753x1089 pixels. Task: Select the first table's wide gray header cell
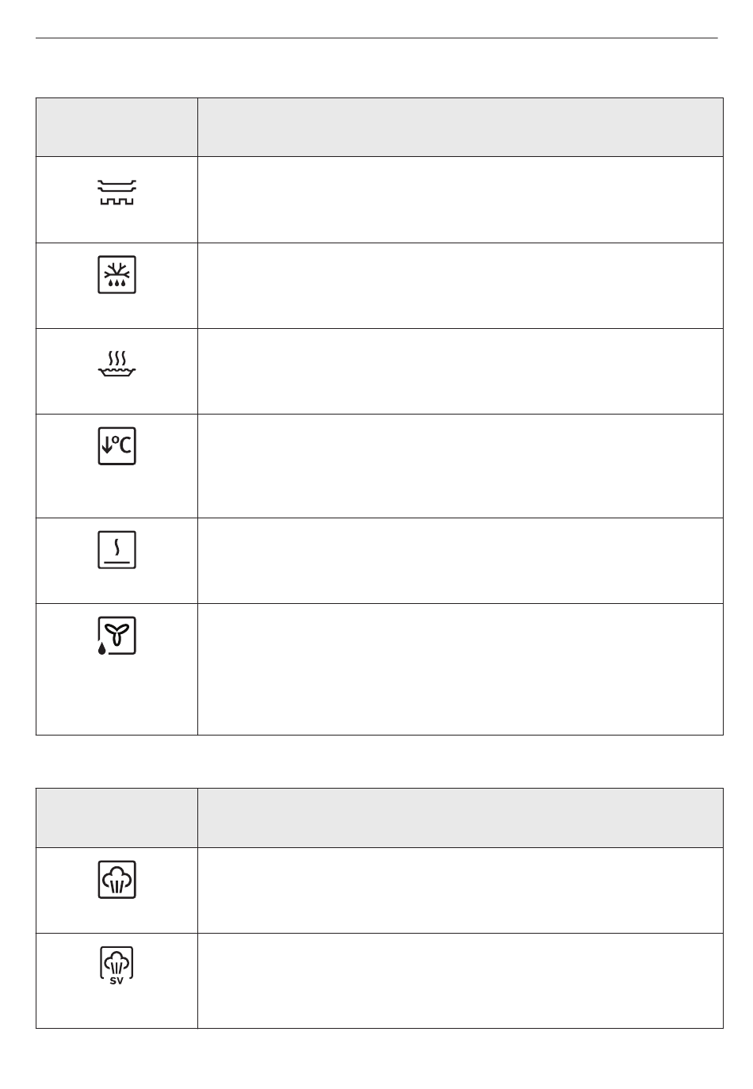pos(461,127)
